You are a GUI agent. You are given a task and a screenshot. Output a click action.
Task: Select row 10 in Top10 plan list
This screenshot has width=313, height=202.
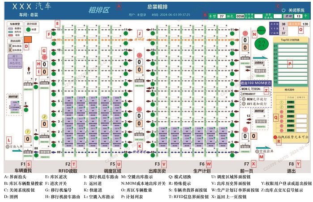pyautogui.click(x=292, y=82)
